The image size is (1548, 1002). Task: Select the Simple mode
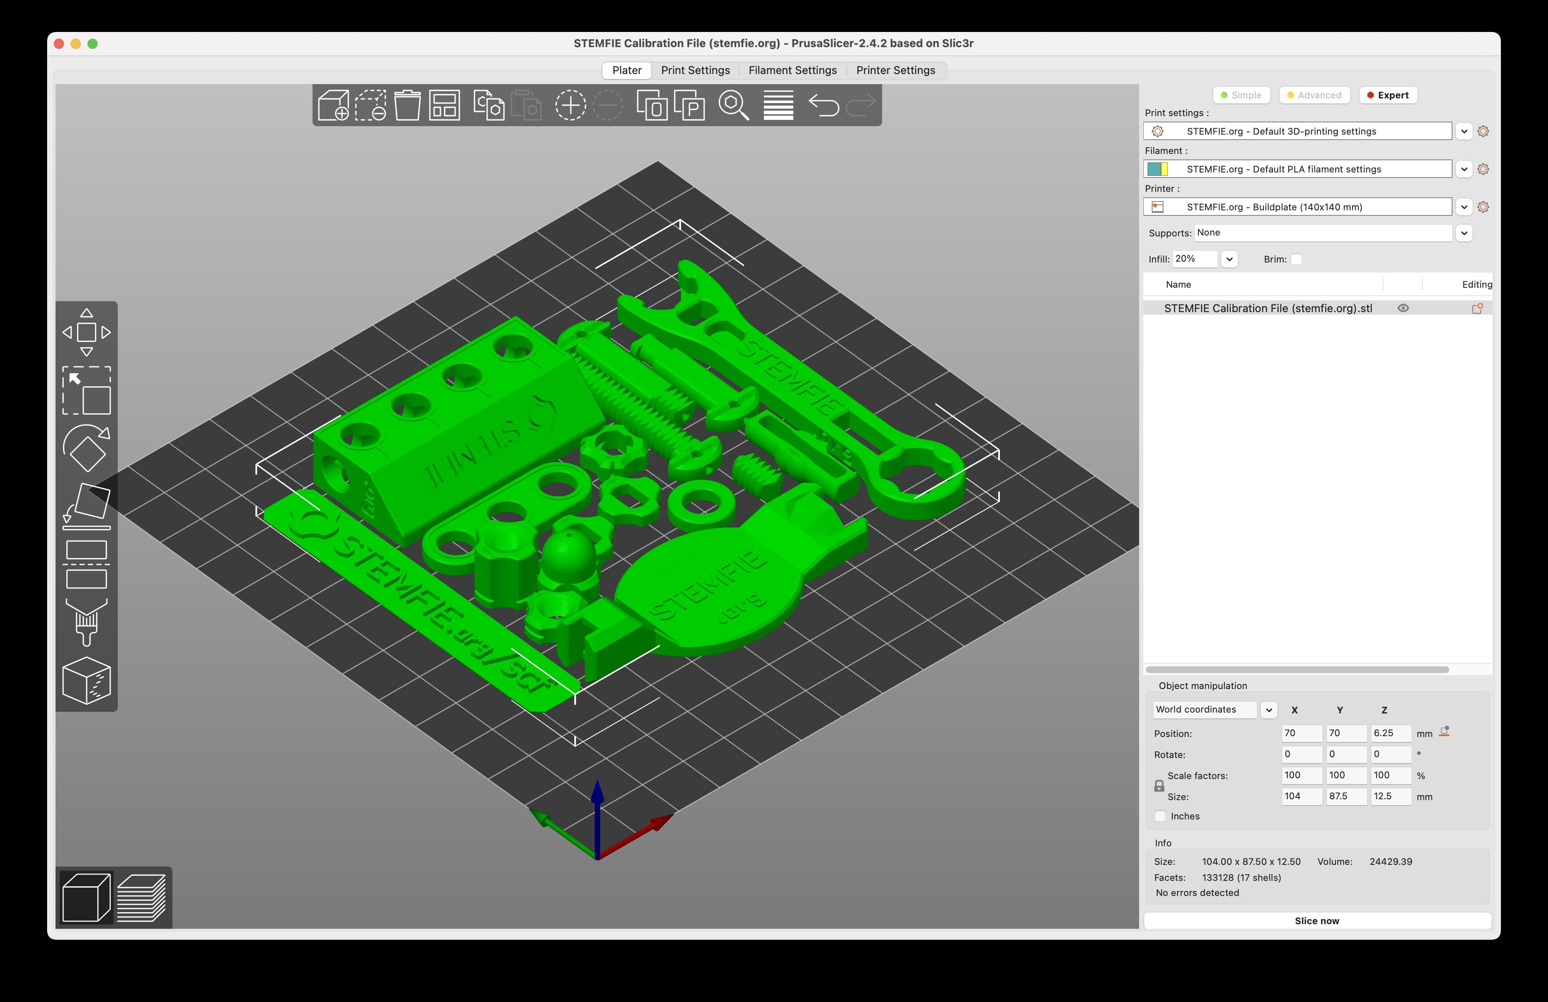click(1241, 95)
